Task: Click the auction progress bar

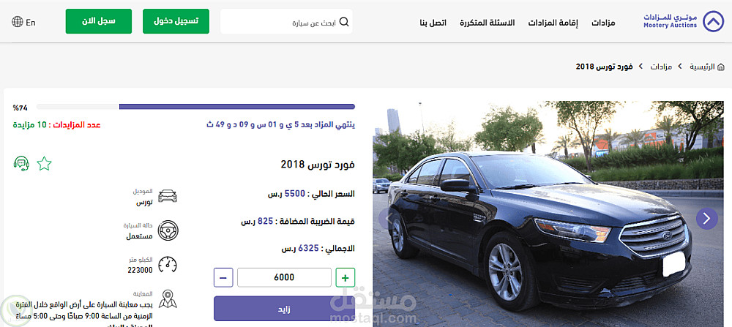Action: (195, 107)
